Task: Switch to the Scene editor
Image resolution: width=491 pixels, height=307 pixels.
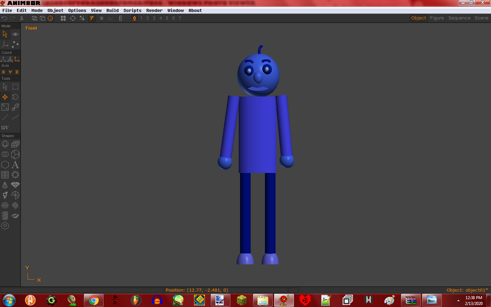Action: pyautogui.click(x=481, y=18)
